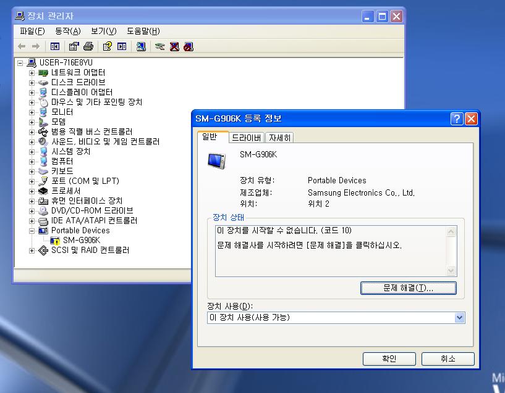Click the 문제 해결(T)... button
Viewport: 505px width, 393px height.
(408, 288)
